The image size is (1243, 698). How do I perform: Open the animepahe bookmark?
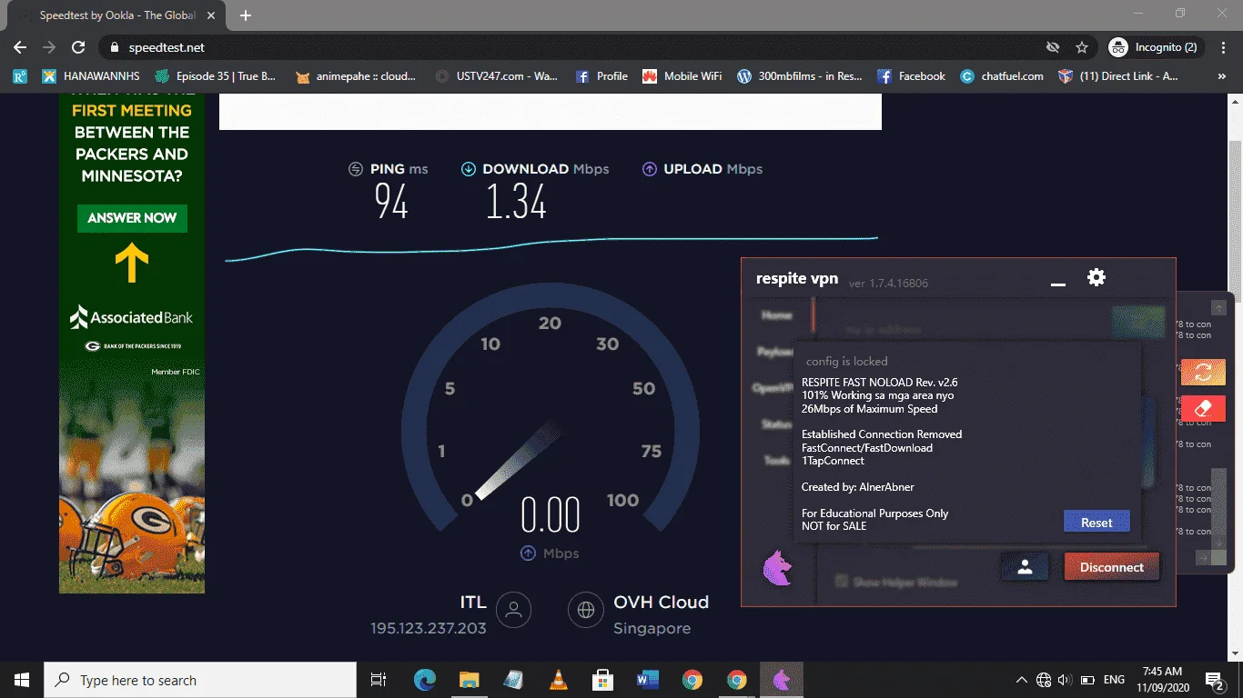356,76
